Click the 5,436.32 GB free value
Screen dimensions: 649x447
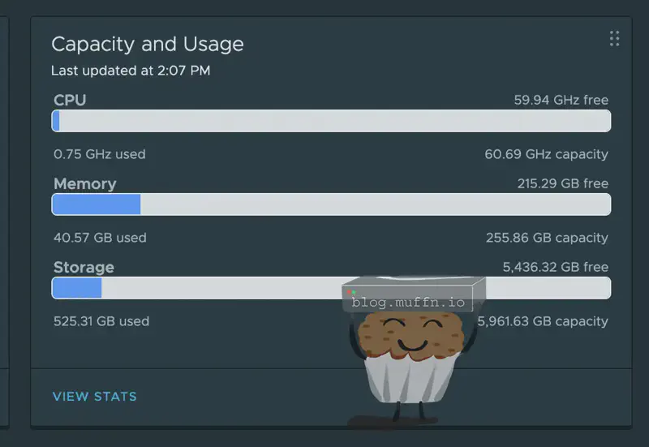point(555,268)
